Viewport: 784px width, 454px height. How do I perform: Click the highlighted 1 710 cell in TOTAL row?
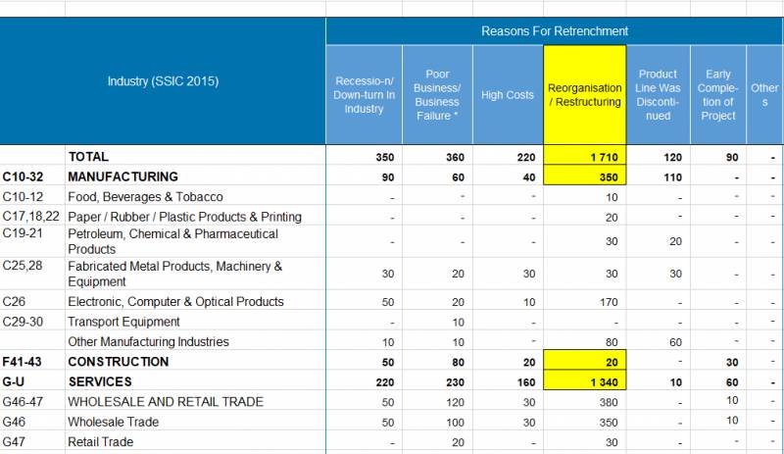tap(584, 157)
